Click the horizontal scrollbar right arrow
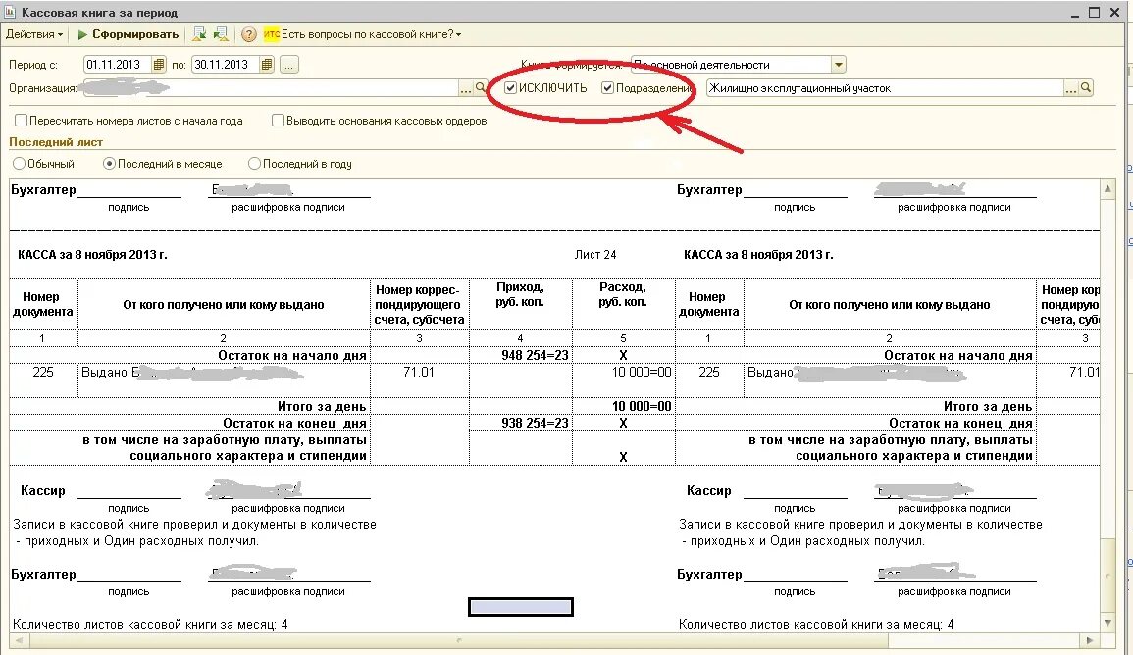 click(x=1091, y=640)
